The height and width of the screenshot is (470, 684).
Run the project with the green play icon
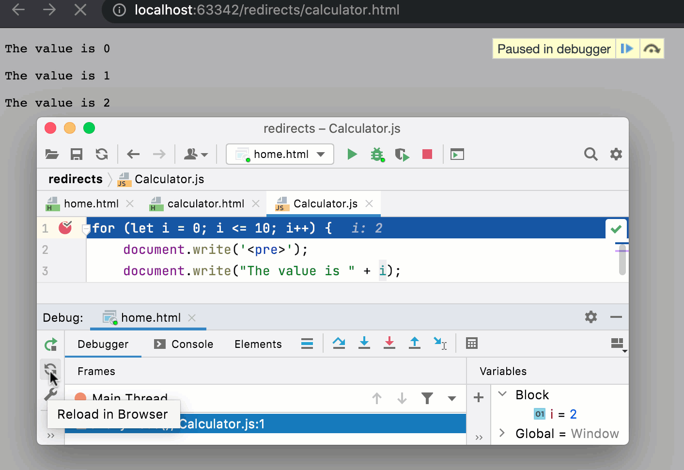(x=352, y=154)
